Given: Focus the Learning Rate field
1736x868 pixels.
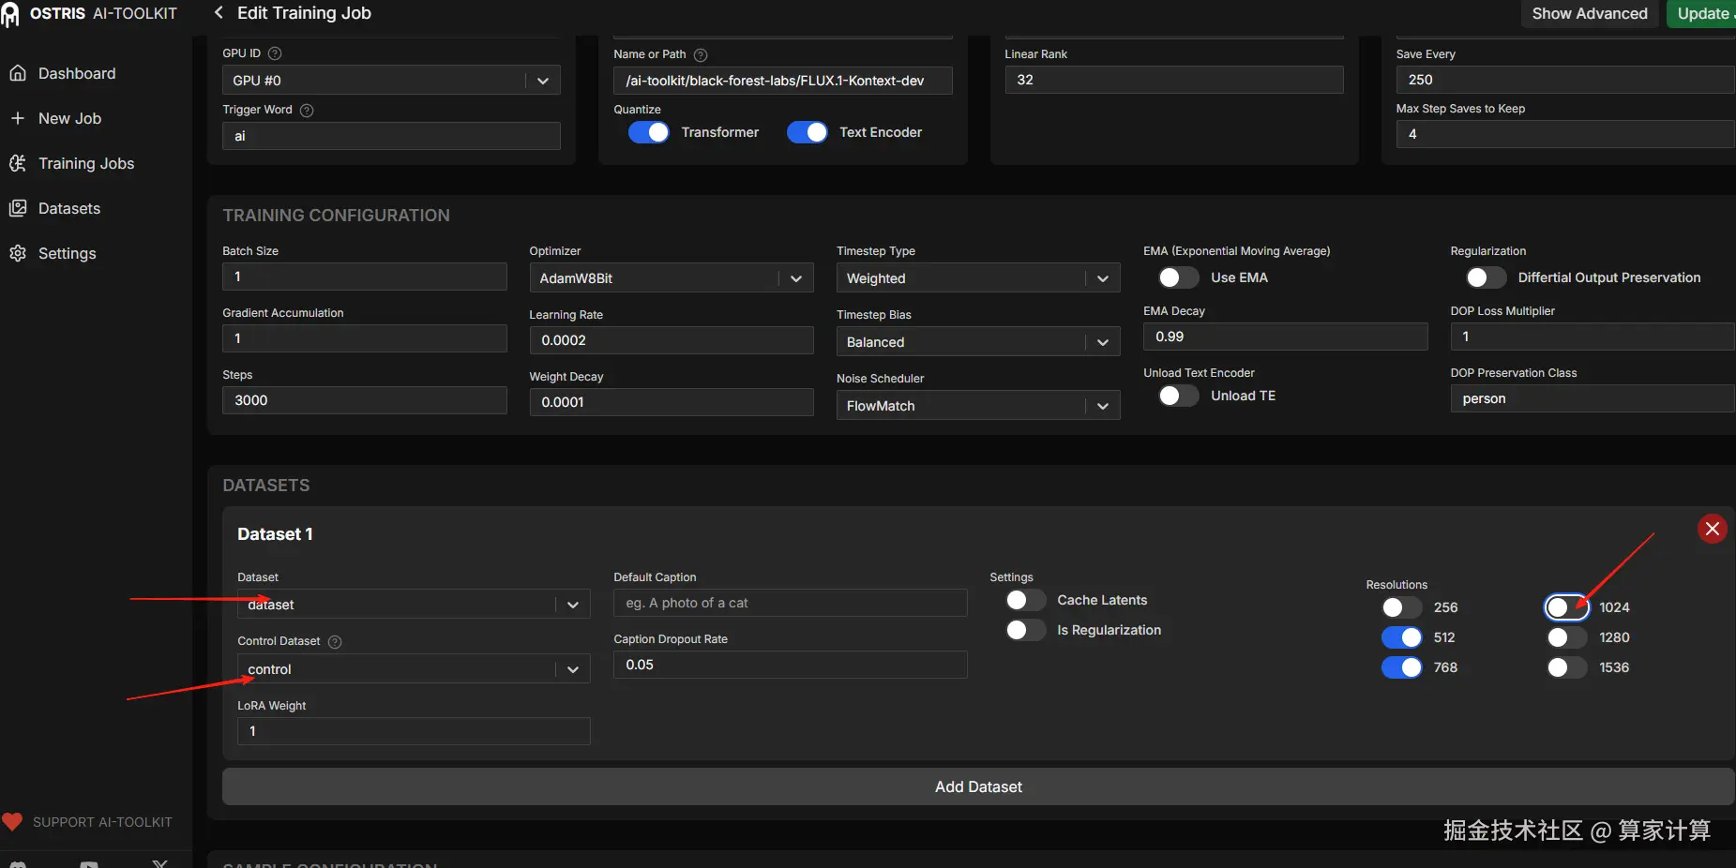Looking at the screenshot, I should pyautogui.click(x=671, y=340).
